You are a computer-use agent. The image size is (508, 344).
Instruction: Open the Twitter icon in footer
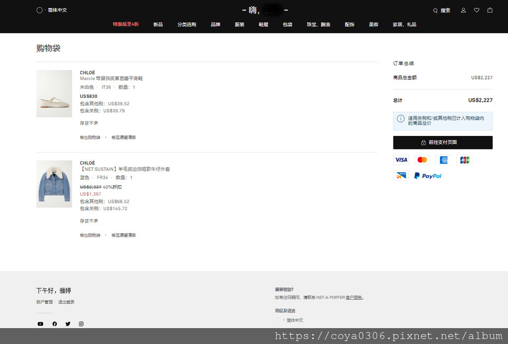67,324
